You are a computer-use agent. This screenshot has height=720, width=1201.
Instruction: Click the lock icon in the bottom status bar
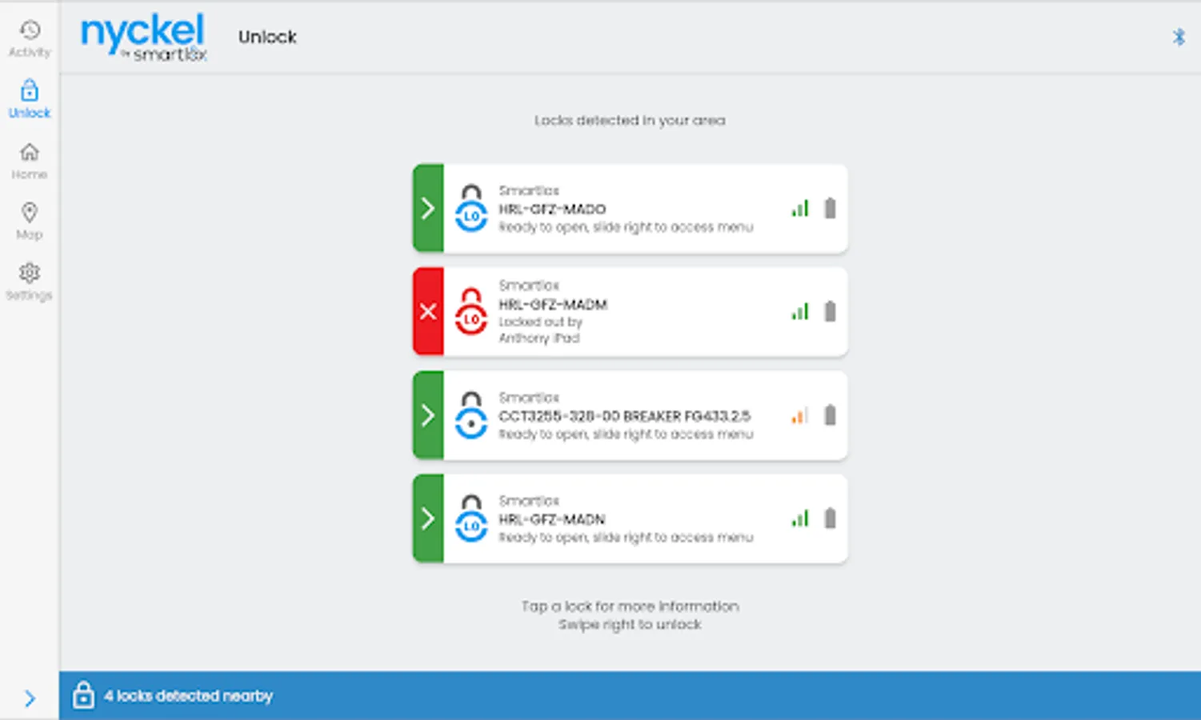pyautogui.click(x=83, y=695)
